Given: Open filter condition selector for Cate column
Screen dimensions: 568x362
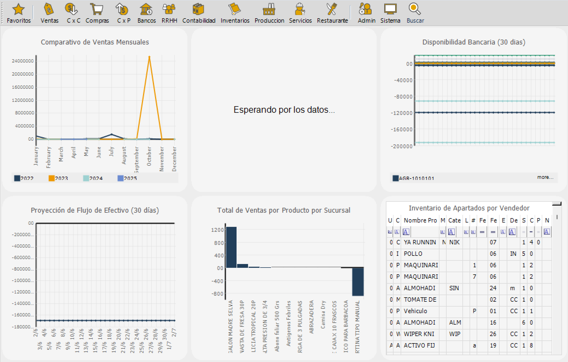Looking at the screenshot, I should tap(452, 232).
